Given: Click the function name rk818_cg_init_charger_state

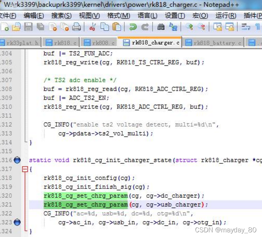Looking at the screenshot, I should 122,160.
